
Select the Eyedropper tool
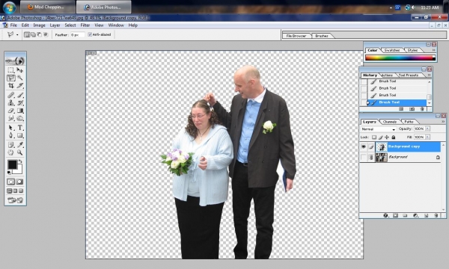19,145
